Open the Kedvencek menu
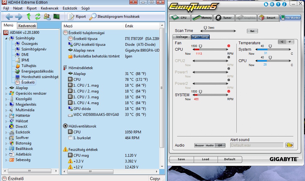The height and width of the screenshot is (181, 305). (x=50, y=8)
